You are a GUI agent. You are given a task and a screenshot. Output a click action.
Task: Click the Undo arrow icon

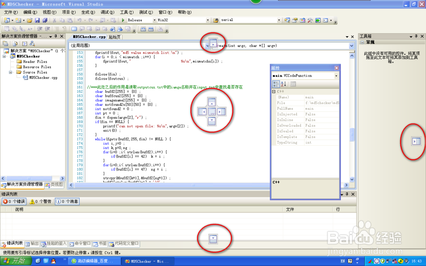(x=79, y=20)
